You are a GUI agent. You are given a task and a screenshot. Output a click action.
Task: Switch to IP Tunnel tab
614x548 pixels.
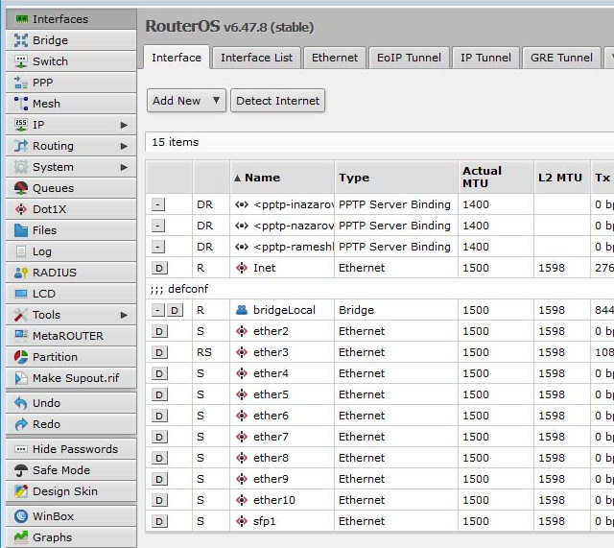(485, 58)
